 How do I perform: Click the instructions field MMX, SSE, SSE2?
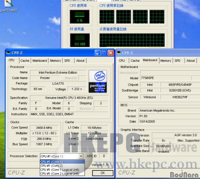69,114
